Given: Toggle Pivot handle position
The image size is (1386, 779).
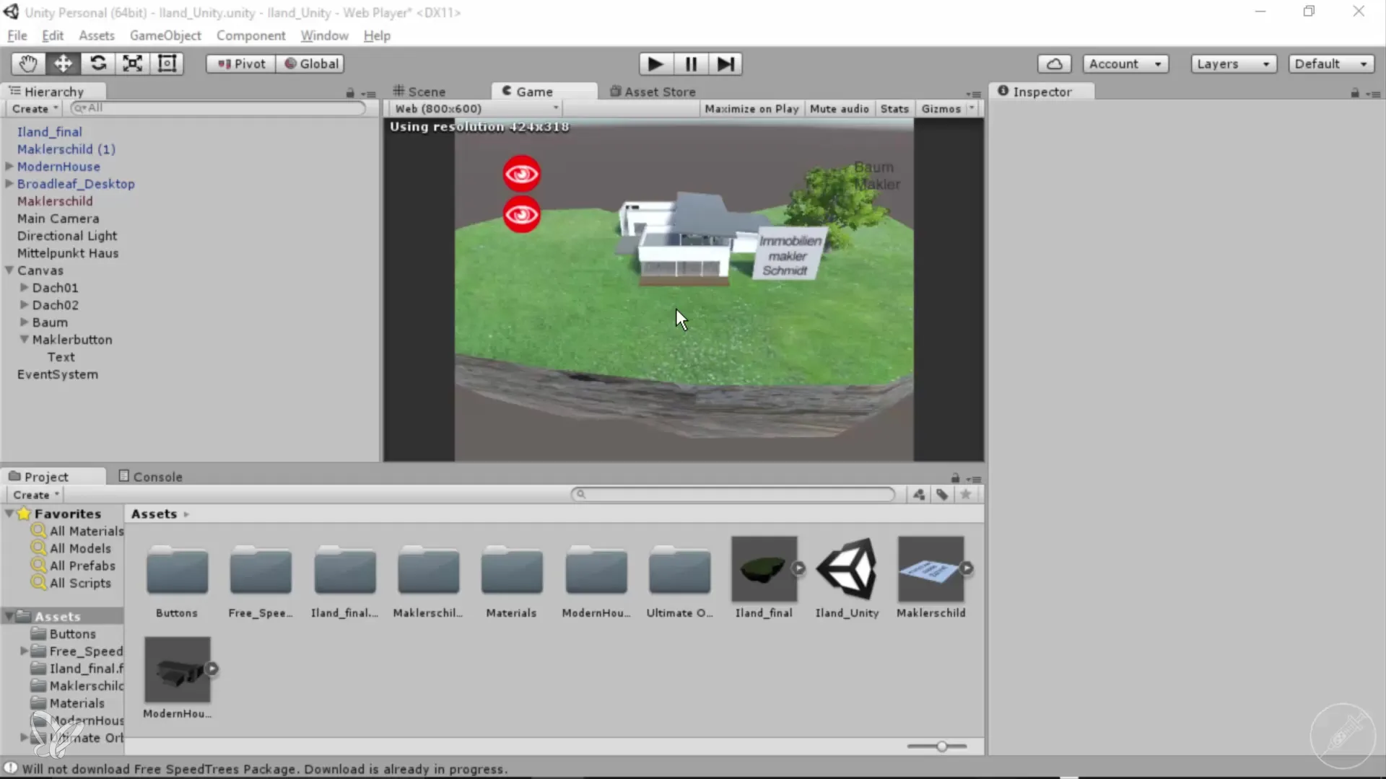Looking at the screenshot, I should coord(241,63).
